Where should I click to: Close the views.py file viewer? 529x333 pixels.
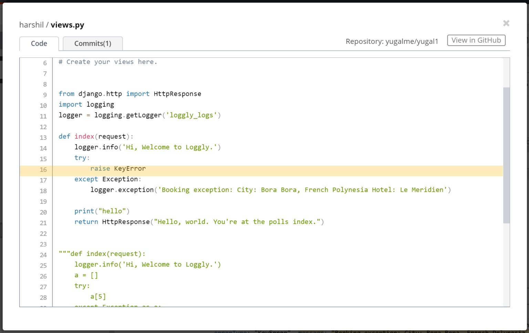506,23
